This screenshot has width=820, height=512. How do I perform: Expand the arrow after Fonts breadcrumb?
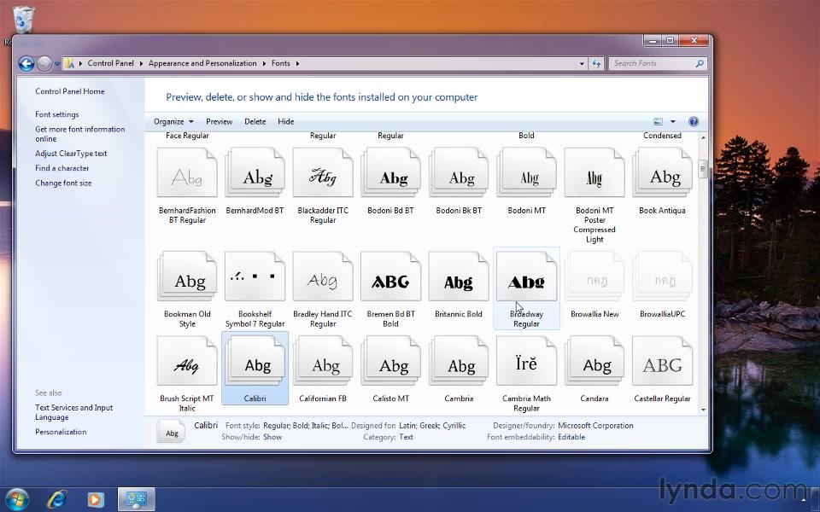[297, 63]
